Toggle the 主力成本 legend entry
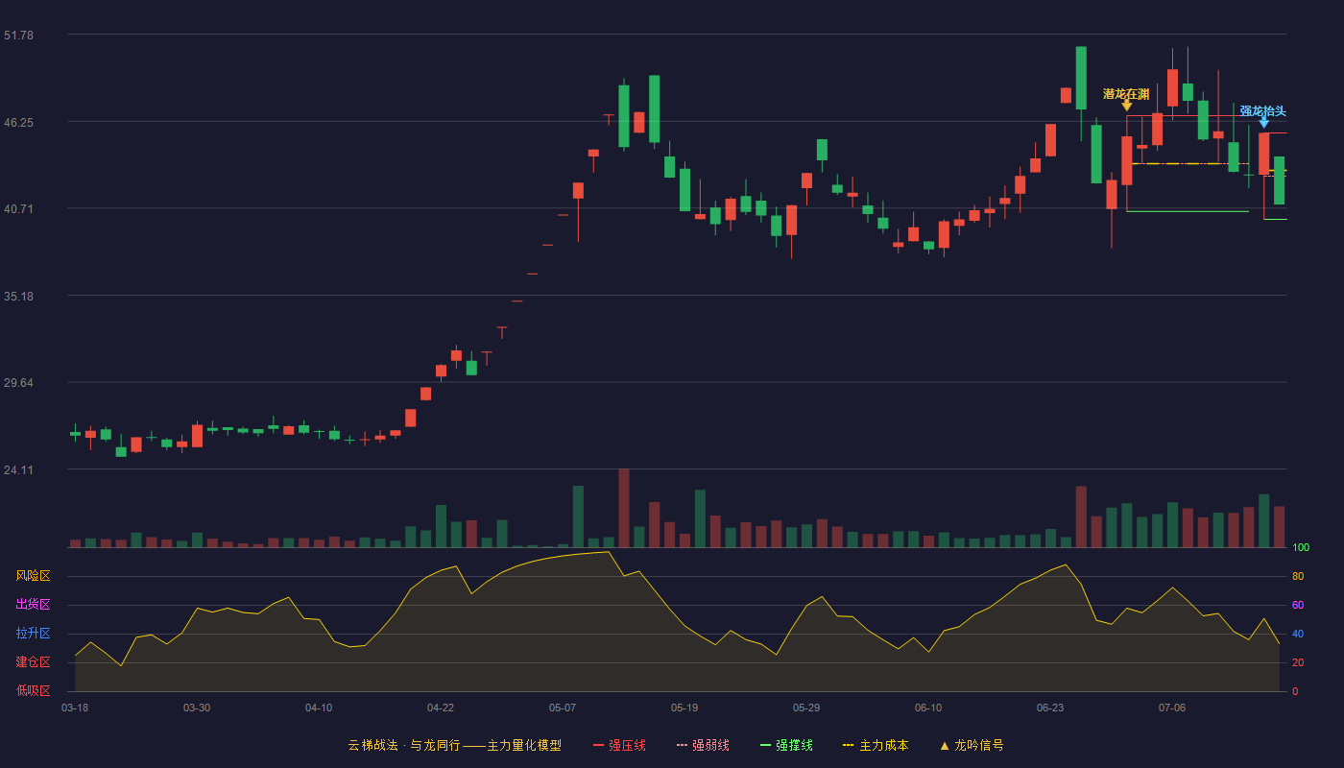The image size is (1344, 768). (x=876, y=745)
